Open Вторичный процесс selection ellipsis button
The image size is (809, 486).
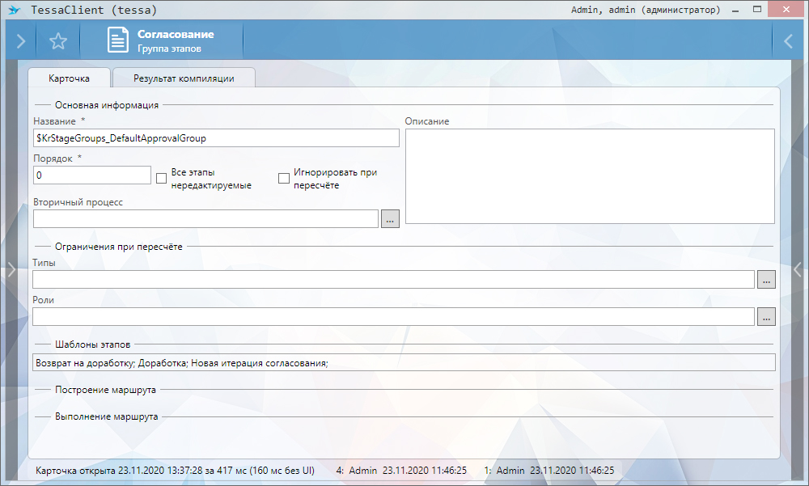pos(390,218)
